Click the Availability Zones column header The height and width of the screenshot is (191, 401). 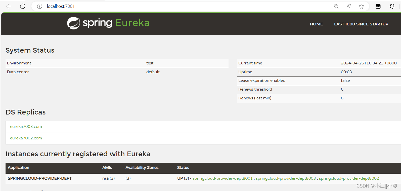[142, 168]
